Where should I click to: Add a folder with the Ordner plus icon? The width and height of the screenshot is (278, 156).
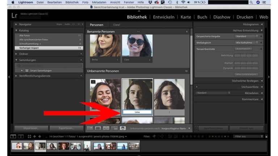(x=81, y=54)
